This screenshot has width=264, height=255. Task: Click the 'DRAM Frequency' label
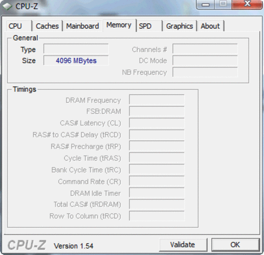point(93,100)
